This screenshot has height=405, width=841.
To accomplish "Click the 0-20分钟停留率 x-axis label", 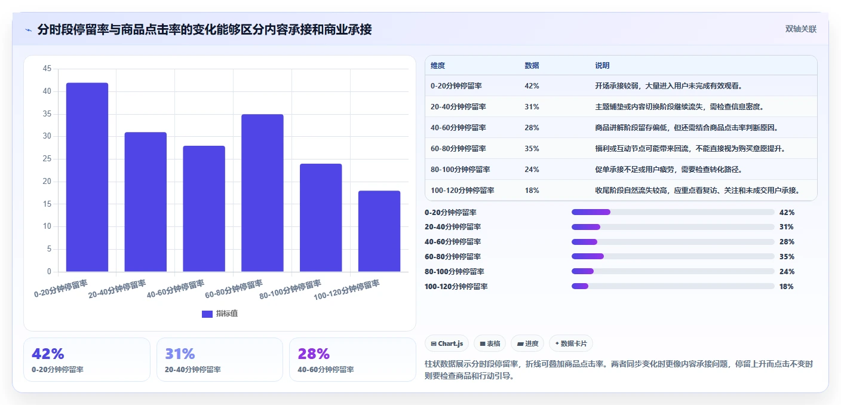I will [61, 287].
